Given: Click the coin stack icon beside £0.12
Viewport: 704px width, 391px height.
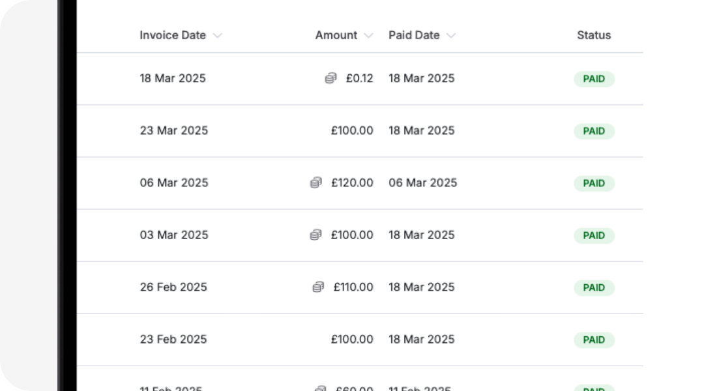Looking at the screenshot, I should tap(329, 78).
